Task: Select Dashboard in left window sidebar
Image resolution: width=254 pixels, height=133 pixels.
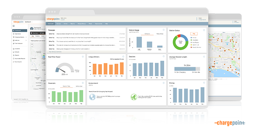Action: (20, 30)
